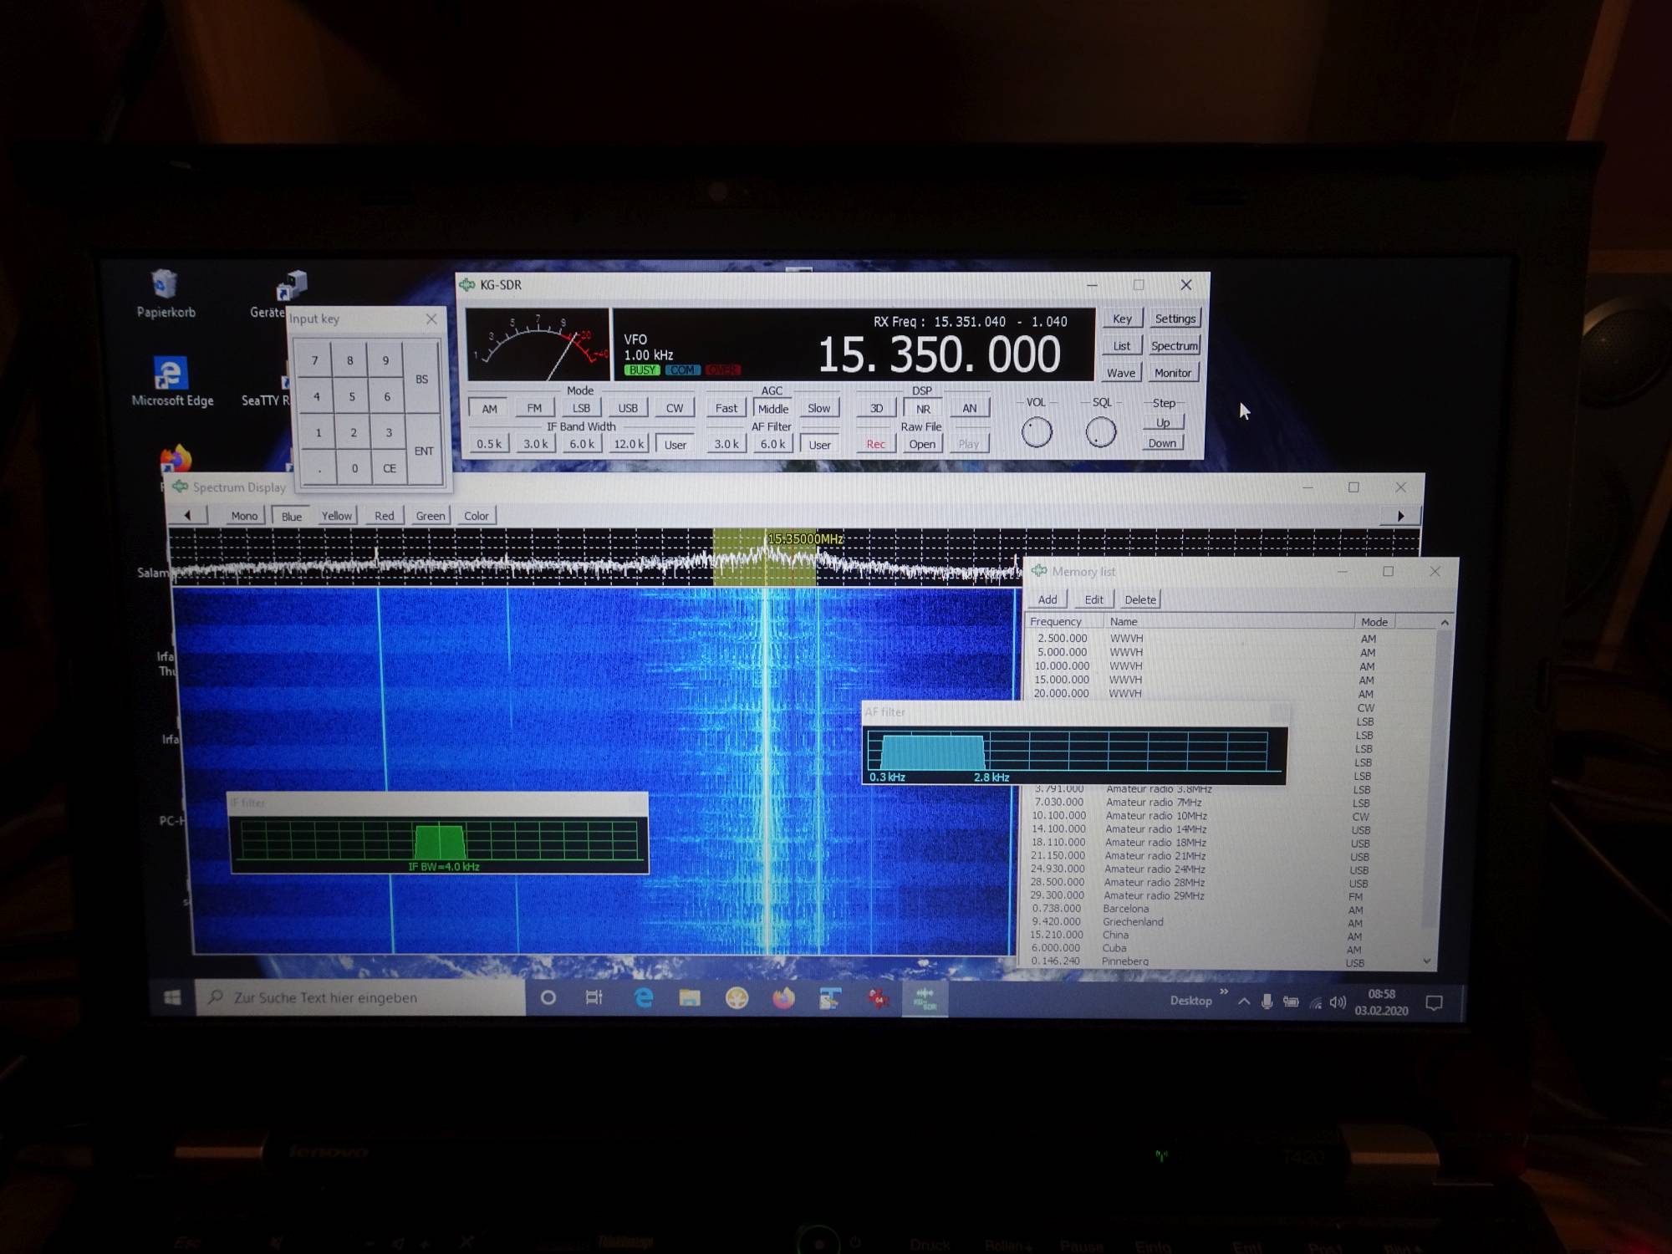This screenshot has width=1672, height=1254.
Task: Set AGC to Slow
Action: tap(818, 407)
